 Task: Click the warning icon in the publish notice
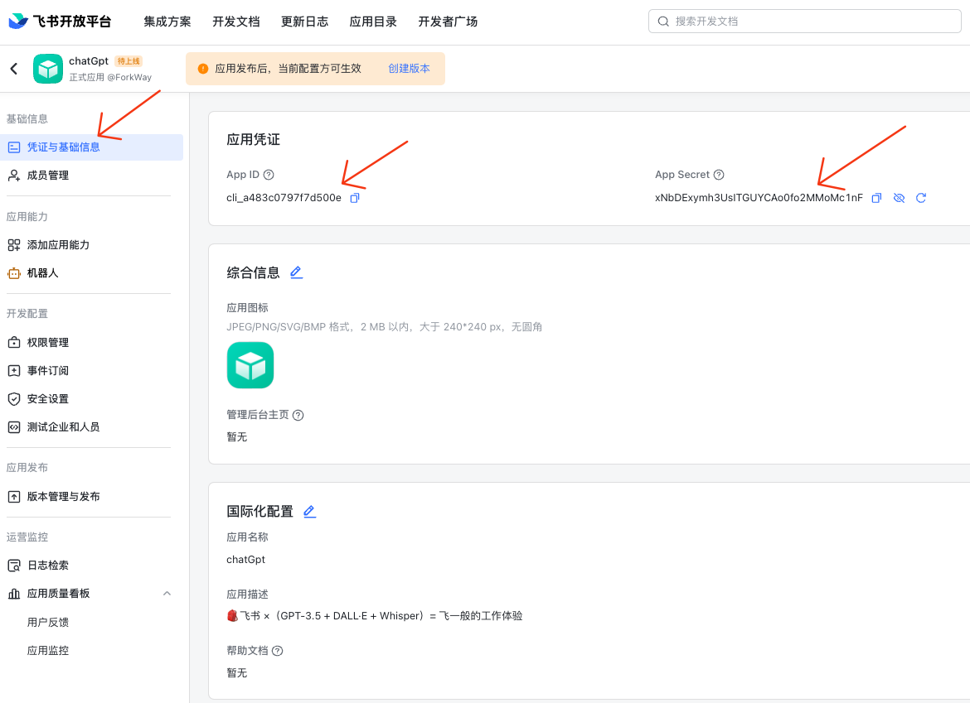pyautogui.click(x=203, y=69)
